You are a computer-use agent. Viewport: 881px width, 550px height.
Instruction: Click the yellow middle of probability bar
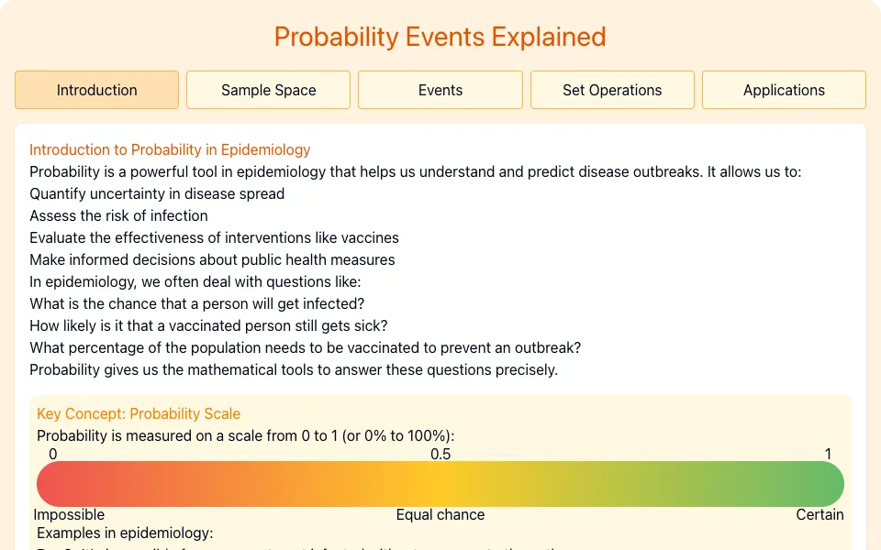[440, 484]
